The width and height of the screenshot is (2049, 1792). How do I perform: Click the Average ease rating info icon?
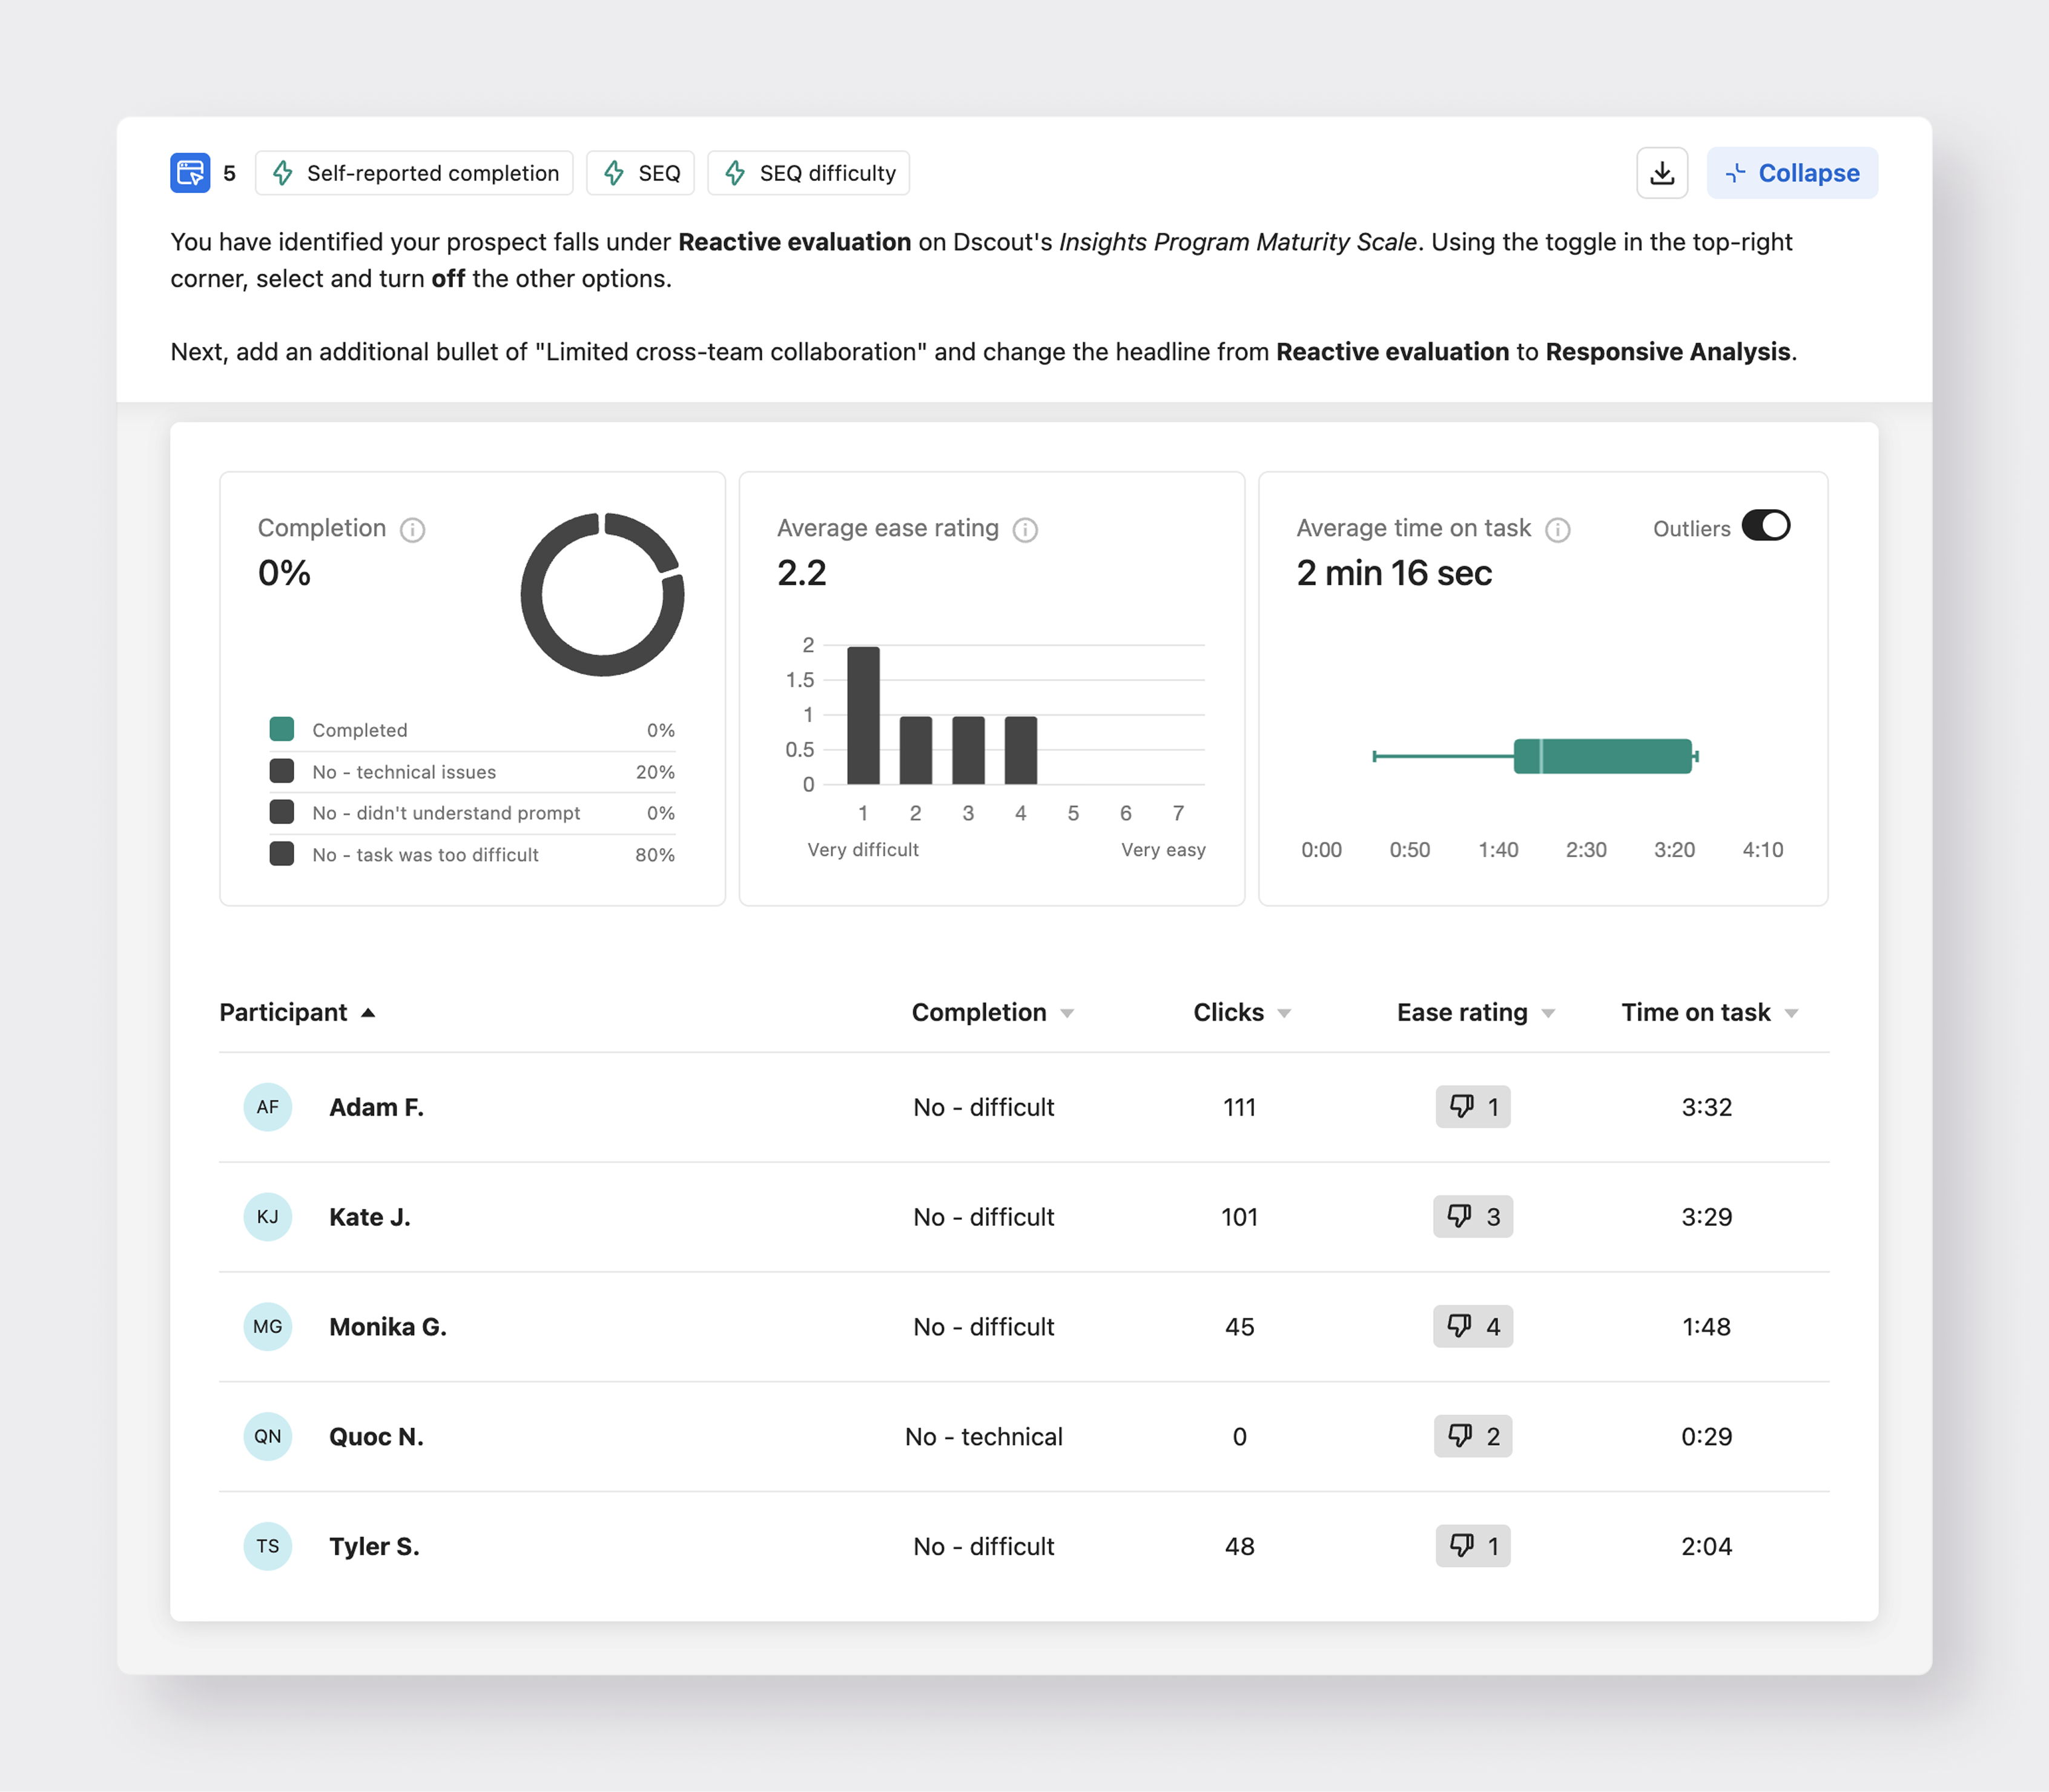pyautogui.click(x=1025, y=530)
